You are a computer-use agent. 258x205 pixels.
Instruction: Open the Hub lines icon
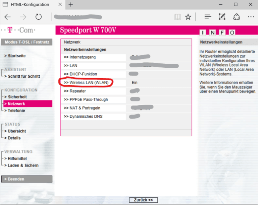208,17
